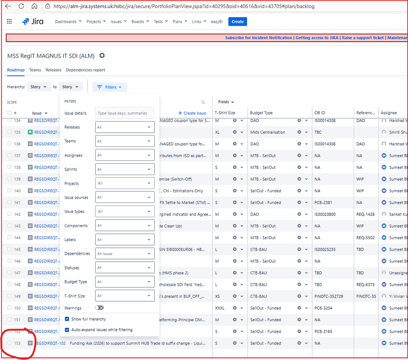Clear Budget Type in row 153
The image size is (408, 360).
299,343
